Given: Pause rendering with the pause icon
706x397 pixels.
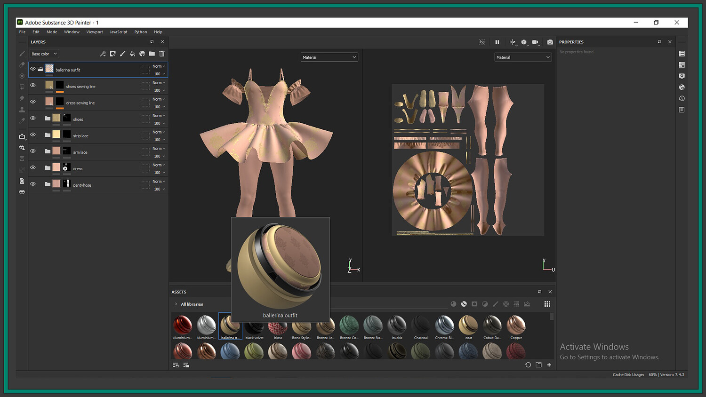Looking at the screenshot, I should (497, 42).
